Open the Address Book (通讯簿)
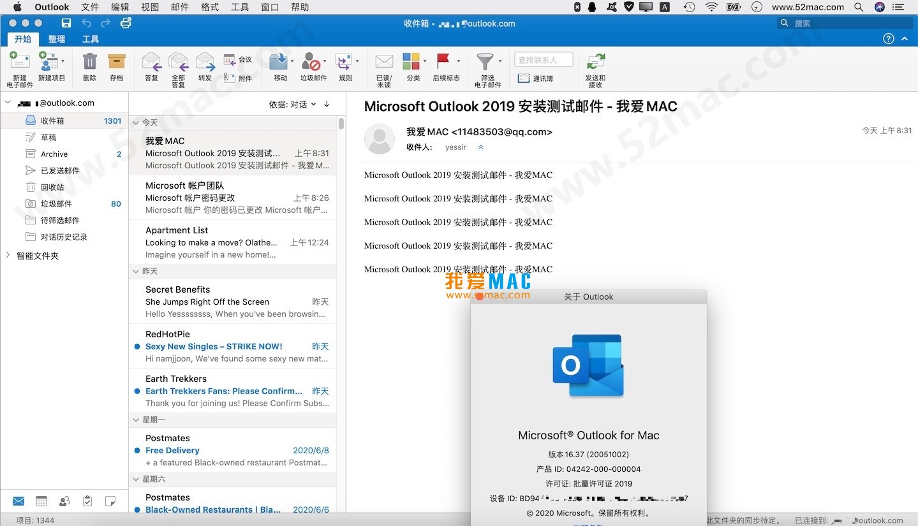Image resolution: width=918 pixels, height=526 pixels. pyautogui.click(x=535, y=78)
